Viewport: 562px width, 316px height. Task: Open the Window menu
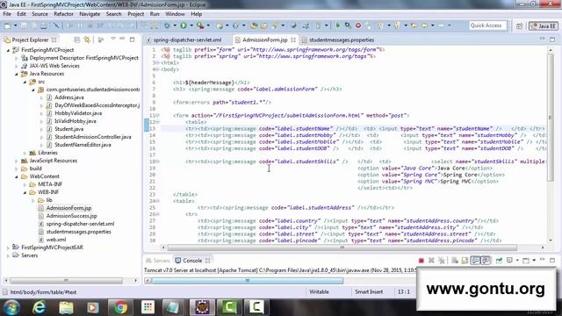point(175,14)
